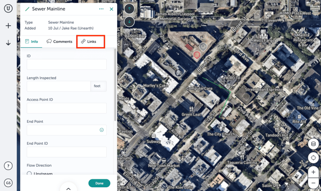Click the 7-Eleven map label
This screenshot has height=191, width=321.
click(x=269, y=21)
